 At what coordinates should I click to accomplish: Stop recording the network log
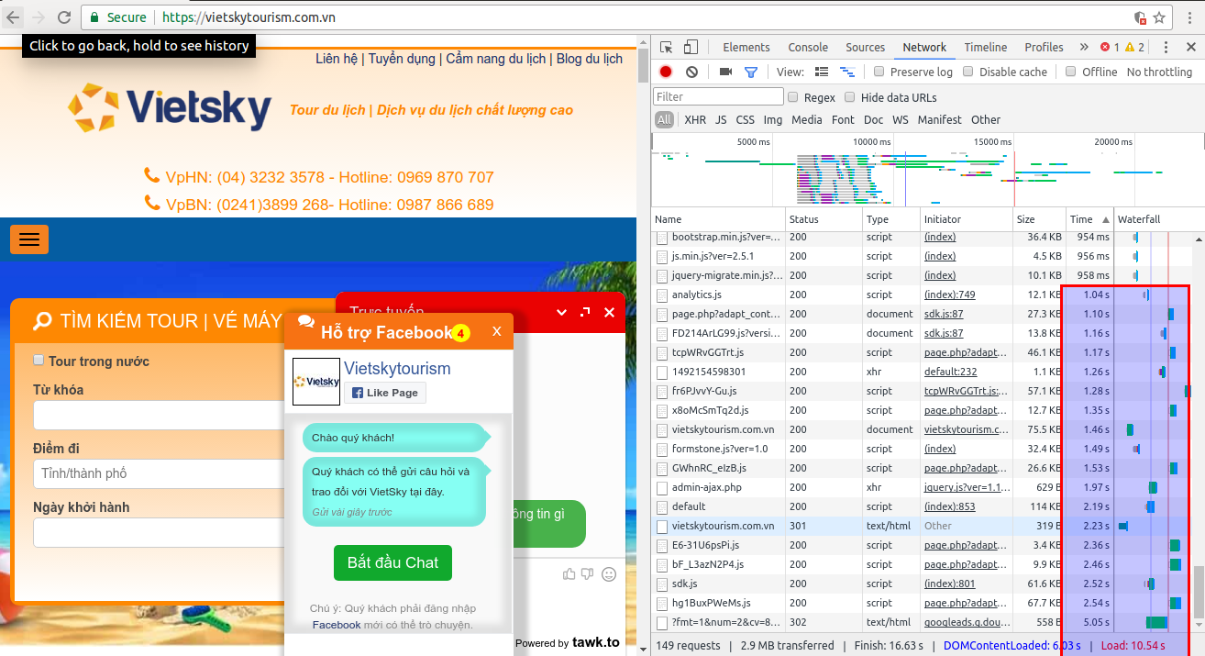click(666, 72)
